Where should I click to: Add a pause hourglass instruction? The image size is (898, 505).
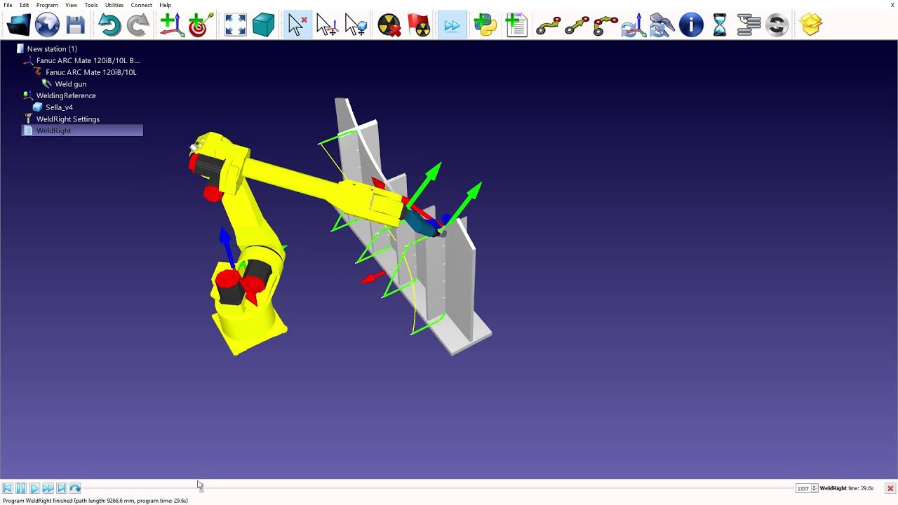(720, 25)
